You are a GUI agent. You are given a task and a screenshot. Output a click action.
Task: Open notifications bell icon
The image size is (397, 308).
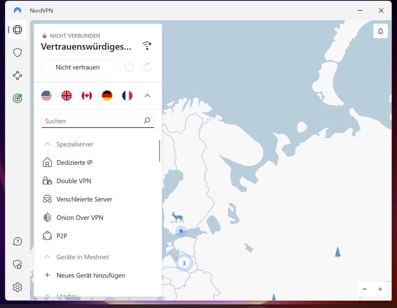[x=380, y=31]
